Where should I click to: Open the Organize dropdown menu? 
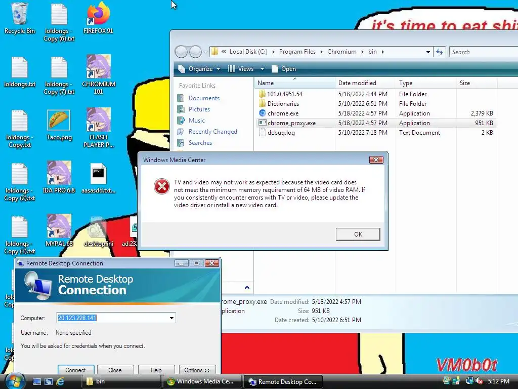pyautogui.click(x=199, y=69)
